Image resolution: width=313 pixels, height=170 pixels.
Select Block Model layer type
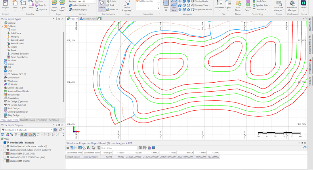tap(11, 94)
